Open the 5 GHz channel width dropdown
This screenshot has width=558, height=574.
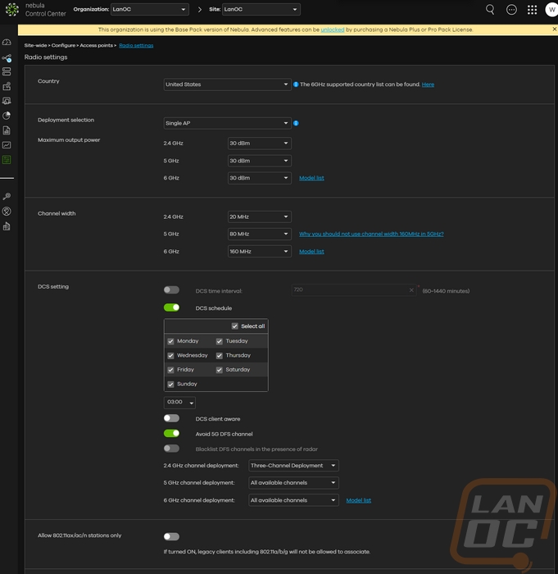pos(260,234)
